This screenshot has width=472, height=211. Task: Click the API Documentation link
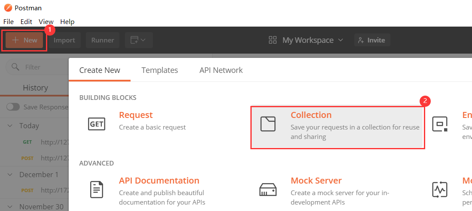[159, 181]
